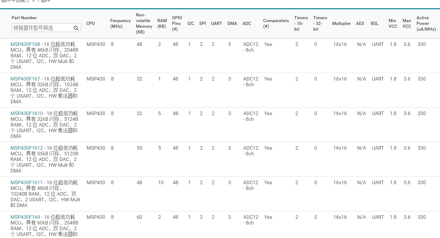Sort by GPIO Pins column header
This screenshot has height=238, width=440.
[177, 24]
